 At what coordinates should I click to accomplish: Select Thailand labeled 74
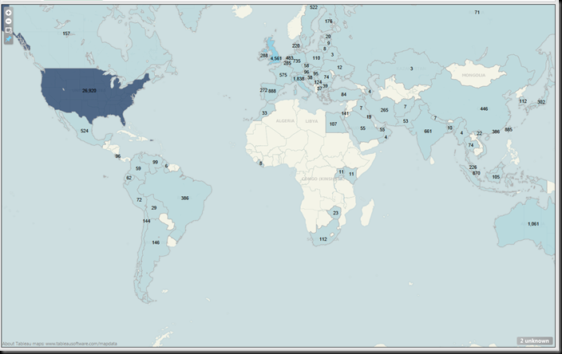click(471, 145)
